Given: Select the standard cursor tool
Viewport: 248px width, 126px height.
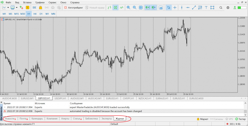Looking at the screenshot, I should click(x=169, y=7).
